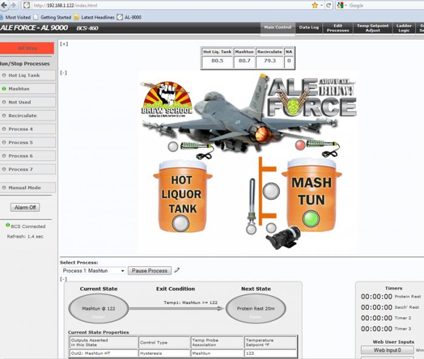This screenshot has width=424, height=359.
Task: Click the pencil edit icon beside Pause Process
Action: 177,270
